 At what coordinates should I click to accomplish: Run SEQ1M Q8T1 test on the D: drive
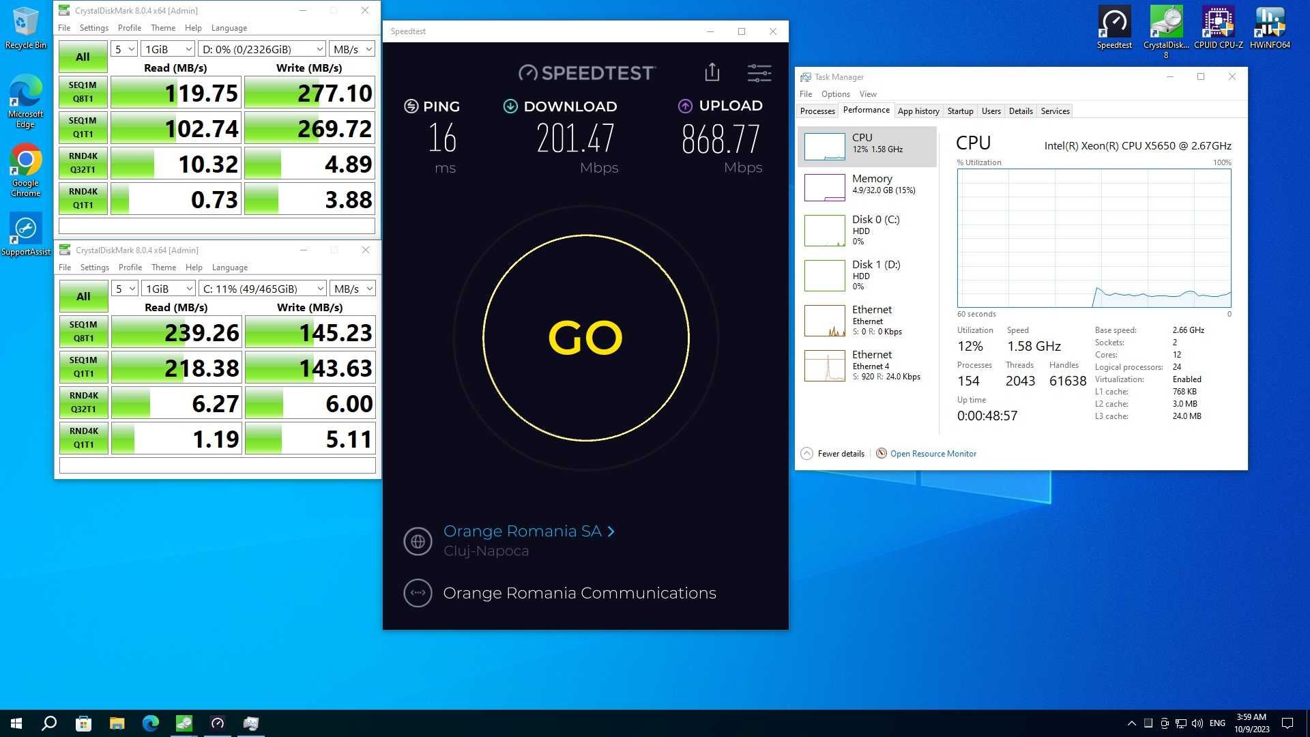[83, 92]
